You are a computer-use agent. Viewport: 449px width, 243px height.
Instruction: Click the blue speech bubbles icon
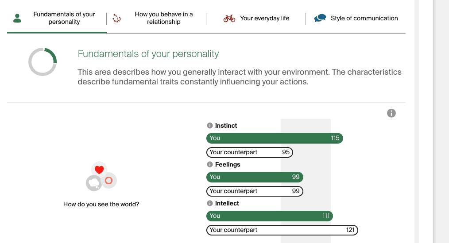click(x=320, y=18)
